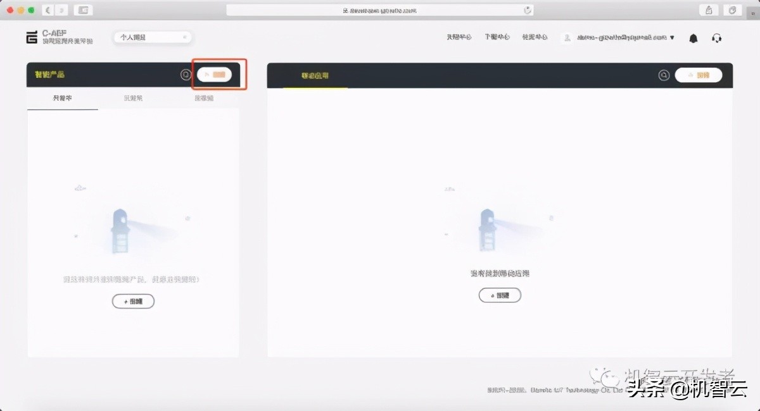This screenshot has height=411, width=760.
Task: Open the workspace selector dropdown beside the logo
Action: [152, 37]
